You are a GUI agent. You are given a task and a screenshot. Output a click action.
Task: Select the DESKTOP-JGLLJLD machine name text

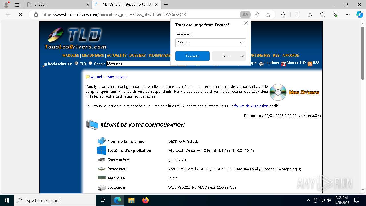pos(183,142)
